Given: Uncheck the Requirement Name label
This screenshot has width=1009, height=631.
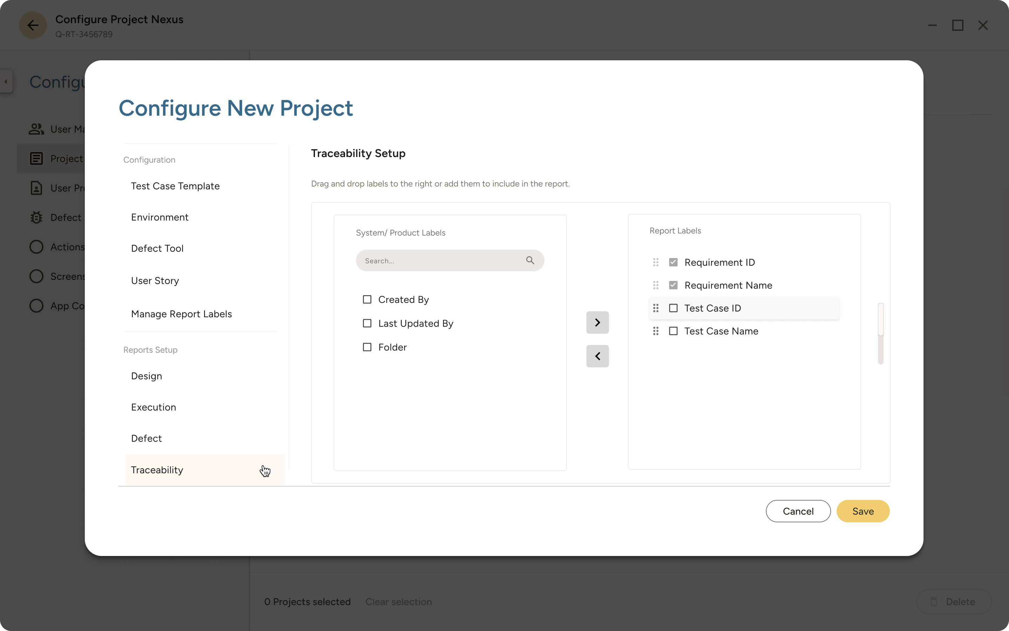Looking at the screenshot, I should pos(673,285).
